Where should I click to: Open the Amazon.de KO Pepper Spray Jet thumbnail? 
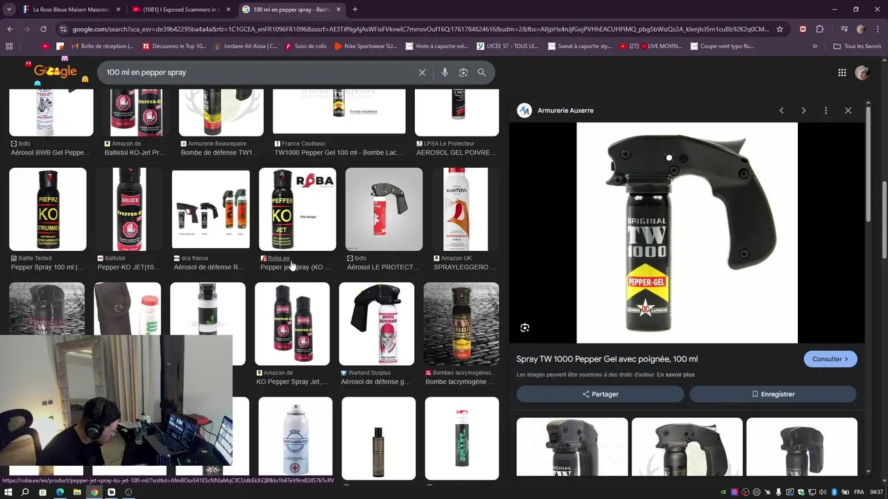[x=292, y=324]
